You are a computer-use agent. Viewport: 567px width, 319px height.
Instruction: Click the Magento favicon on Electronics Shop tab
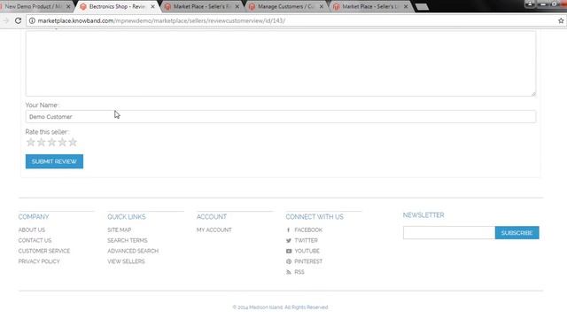click(x=83, y=7)
